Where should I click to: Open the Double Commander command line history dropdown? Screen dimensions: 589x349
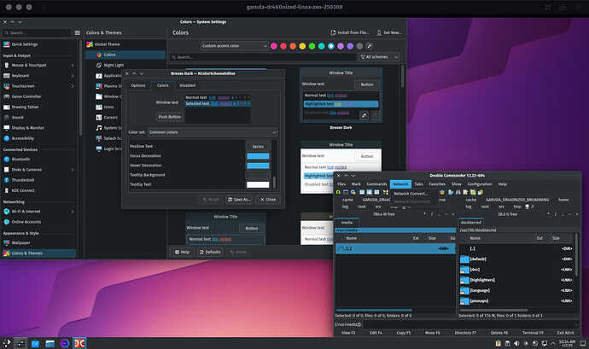(576, 324)
